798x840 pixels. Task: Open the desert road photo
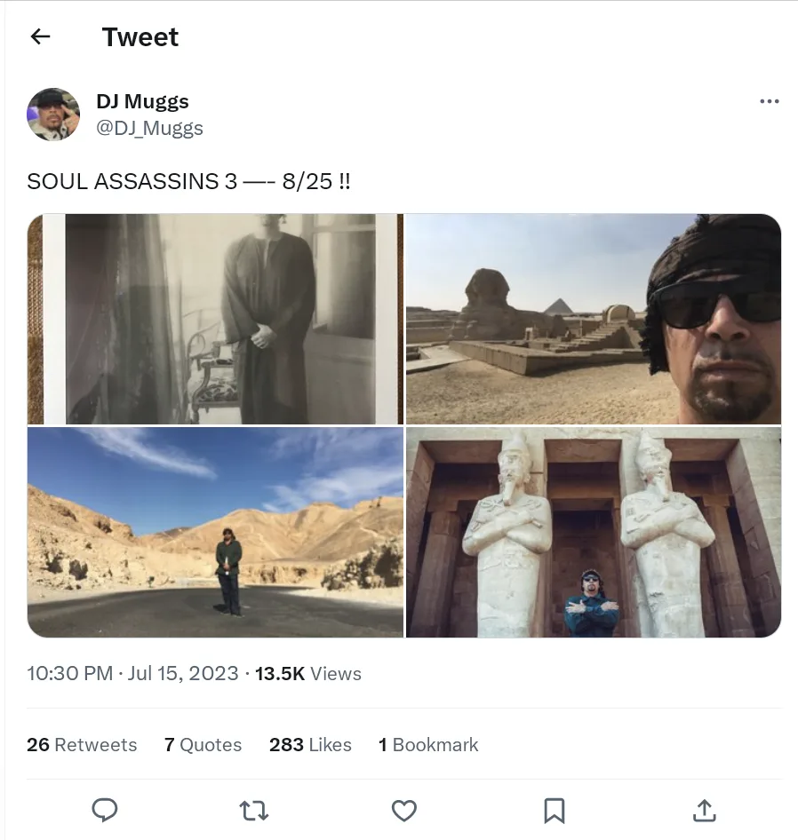click(x=214, y=532)
